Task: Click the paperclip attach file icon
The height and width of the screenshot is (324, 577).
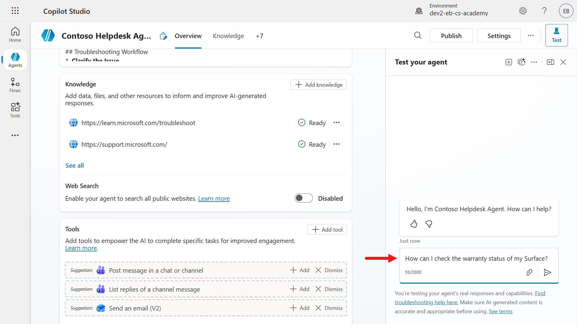Action: (x=529, y=272)
